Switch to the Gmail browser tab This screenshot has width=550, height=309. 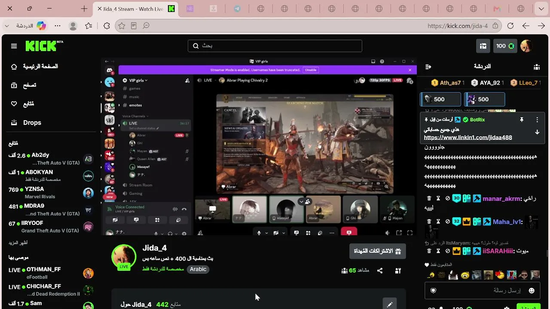pyautogui.click(x=497, y=9)
